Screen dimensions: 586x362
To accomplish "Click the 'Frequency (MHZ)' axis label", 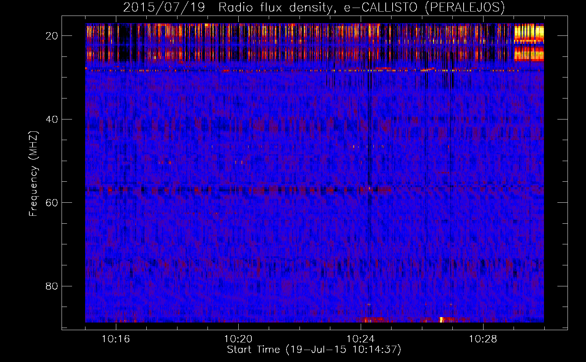I will tap(33, 174).
